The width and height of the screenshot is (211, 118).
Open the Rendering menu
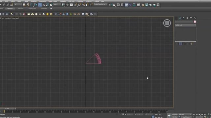pos(63,1)
